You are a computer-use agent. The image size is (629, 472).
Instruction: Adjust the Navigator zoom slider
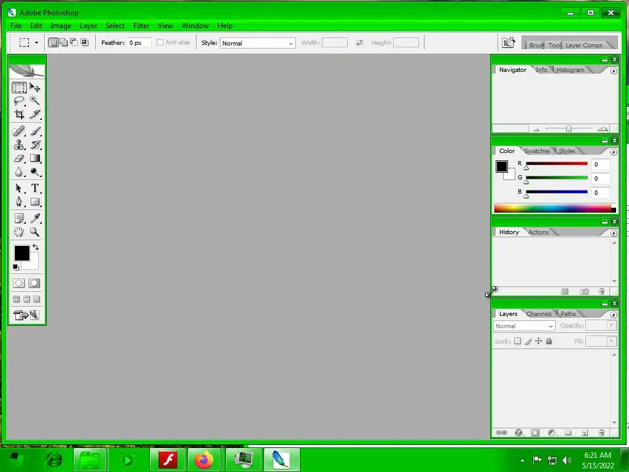[x=569, y=129]
